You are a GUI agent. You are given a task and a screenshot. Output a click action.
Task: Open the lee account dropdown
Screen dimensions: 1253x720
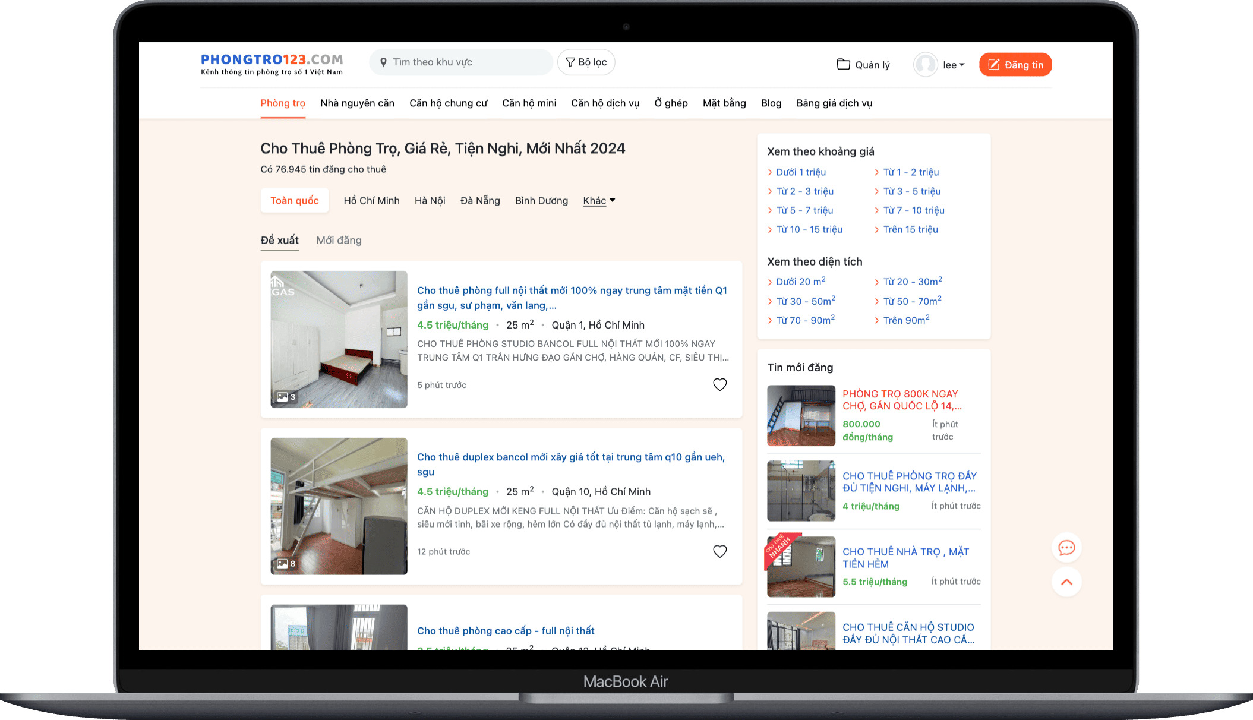pyautogui.click(x=954, y=65)
